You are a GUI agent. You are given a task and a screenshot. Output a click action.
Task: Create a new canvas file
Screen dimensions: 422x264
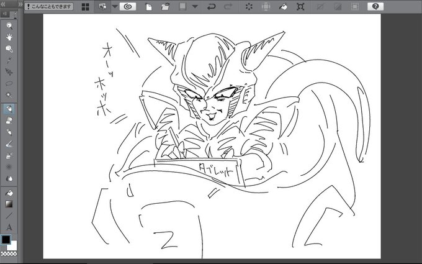148,7
